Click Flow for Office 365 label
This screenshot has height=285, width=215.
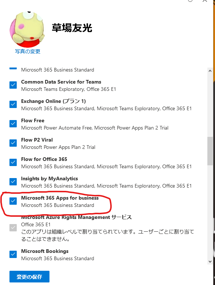click(44, 159)
